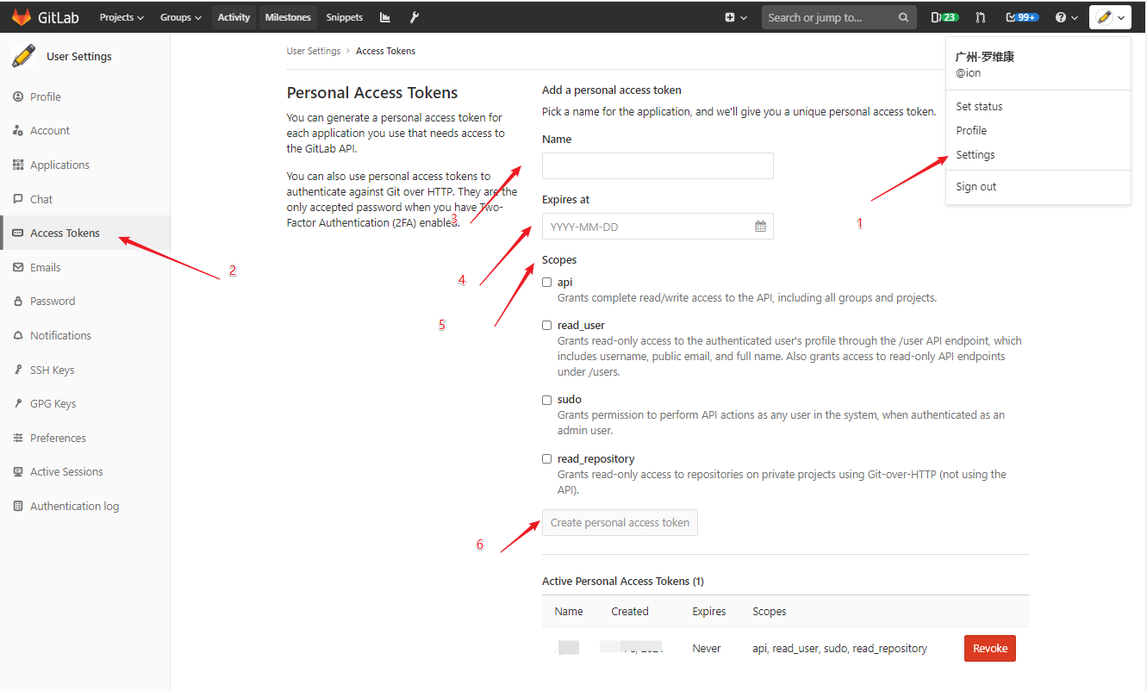
Task: Focus the token Name input field
Action: tap(658, 165)
